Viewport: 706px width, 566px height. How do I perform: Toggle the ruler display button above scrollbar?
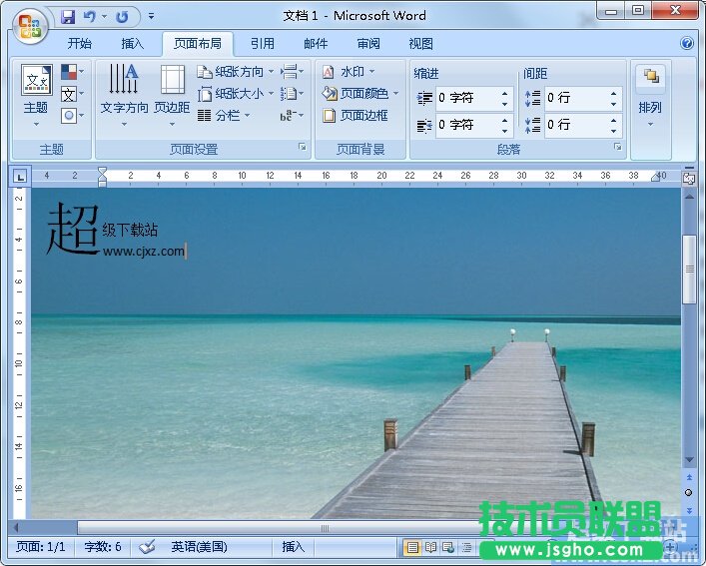click(688, 178)
